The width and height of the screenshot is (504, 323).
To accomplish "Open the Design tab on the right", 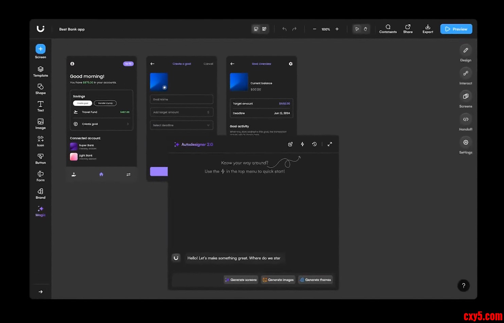I will 466,53.
